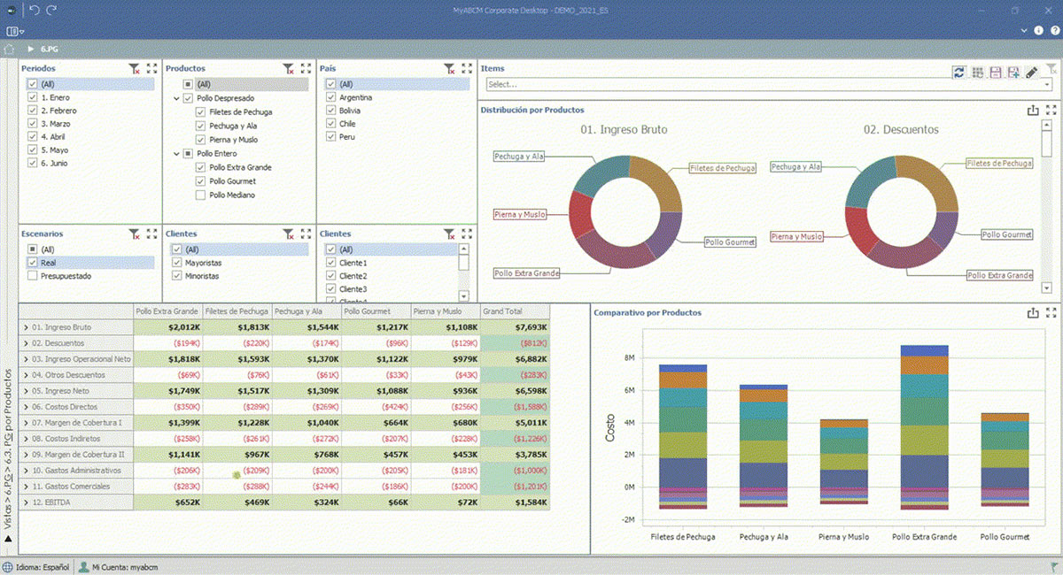Expand the 01. Ingreso Bruto row
Screen dimensions: 1063x575
pos(26,327)
